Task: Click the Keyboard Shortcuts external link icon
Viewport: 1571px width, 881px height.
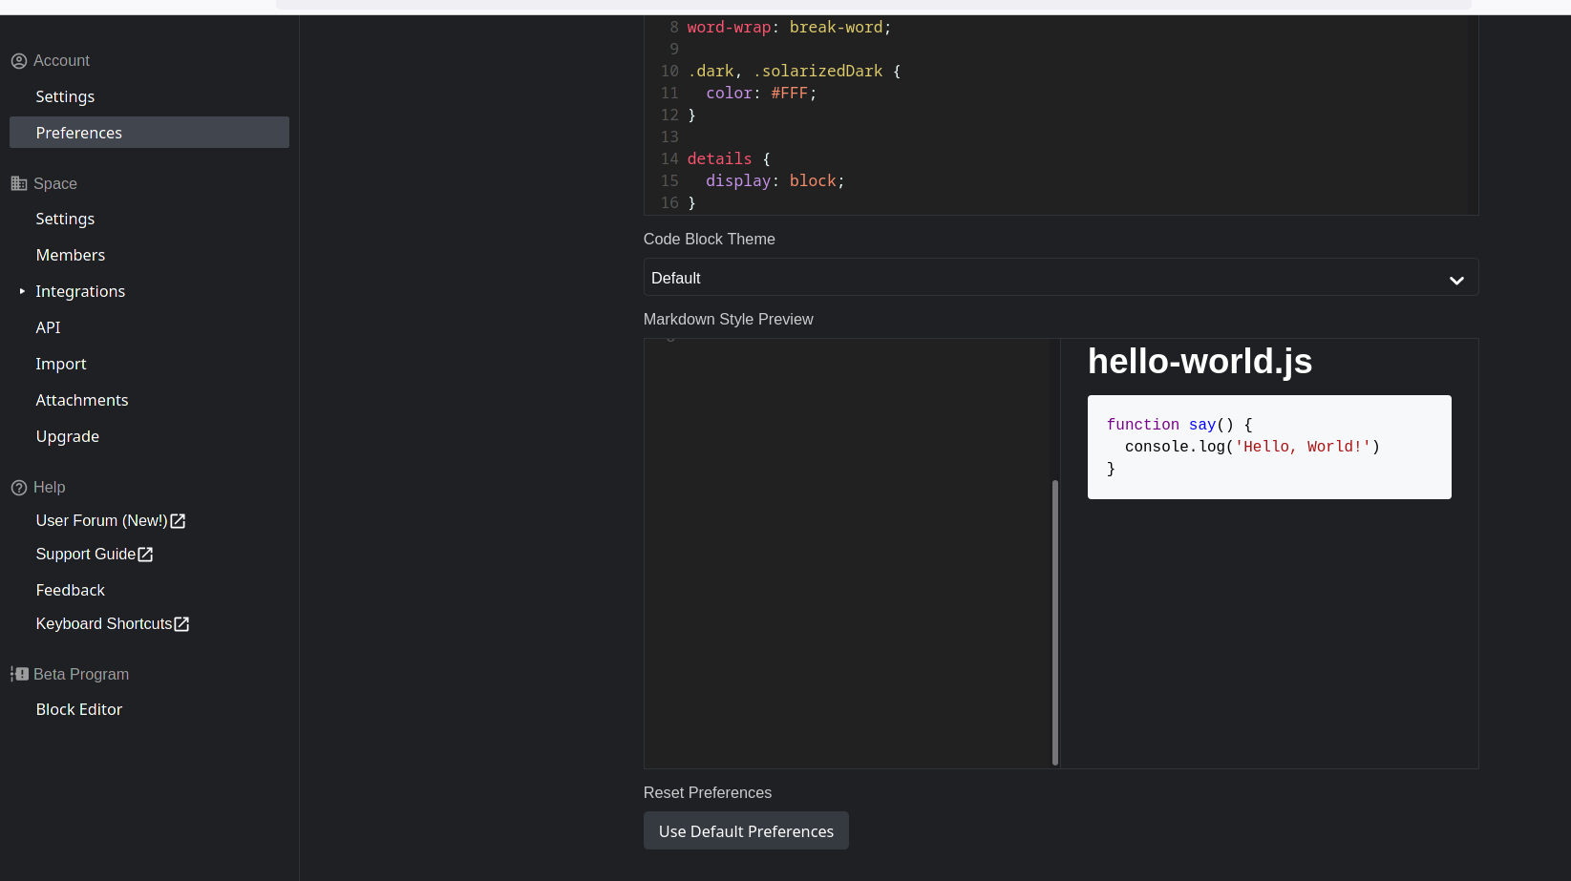Action: pyautogui.click(x=181, y=624)
